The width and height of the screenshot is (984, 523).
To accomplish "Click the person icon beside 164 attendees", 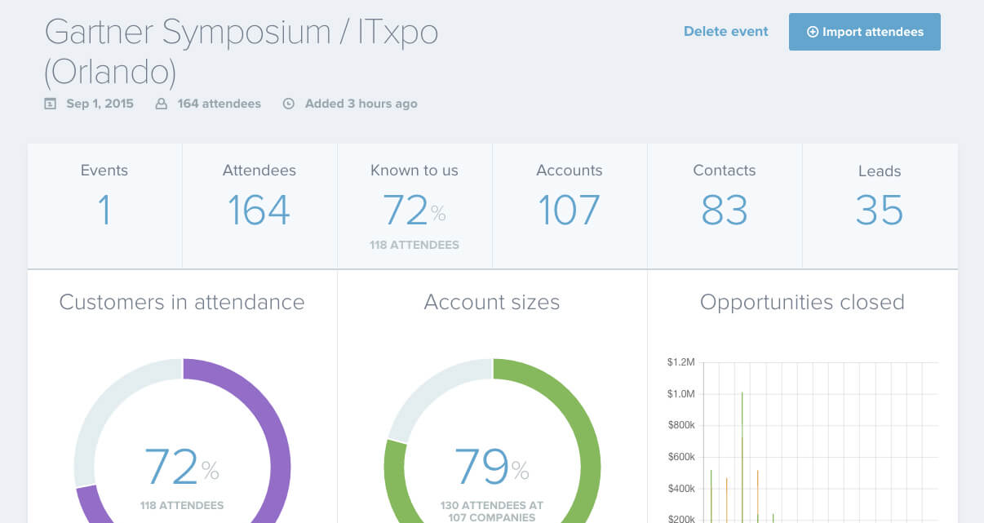I will pos(162,104).
